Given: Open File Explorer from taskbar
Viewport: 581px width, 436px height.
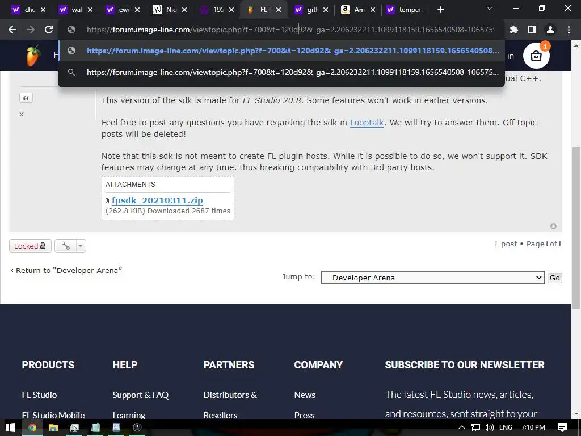Looking at the screenshot, I should pos(53,427).
